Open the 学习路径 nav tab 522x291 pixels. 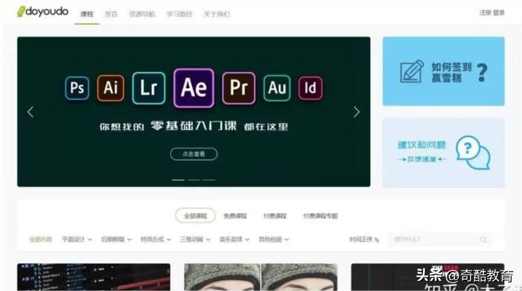(x=179, y=14)
